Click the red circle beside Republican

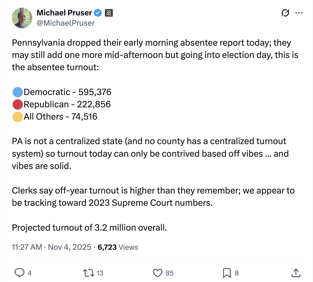pos(18,104)
